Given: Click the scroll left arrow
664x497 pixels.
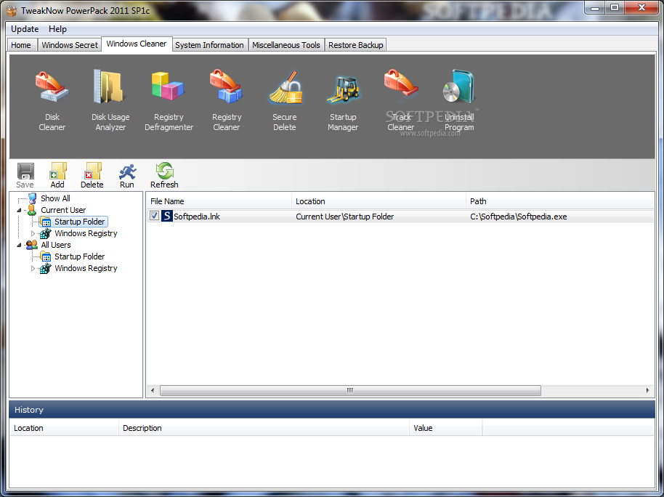Looking at the screenshot, I should pos(153,390).
